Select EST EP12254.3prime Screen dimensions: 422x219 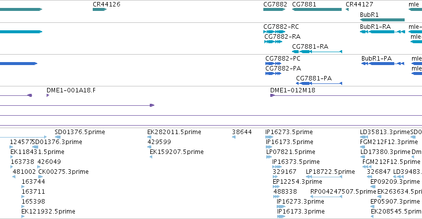276,187
